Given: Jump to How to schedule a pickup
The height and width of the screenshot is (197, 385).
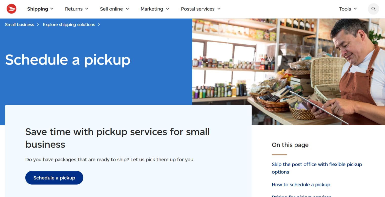Looking at the screenshot, I should (x=301, y=185).
